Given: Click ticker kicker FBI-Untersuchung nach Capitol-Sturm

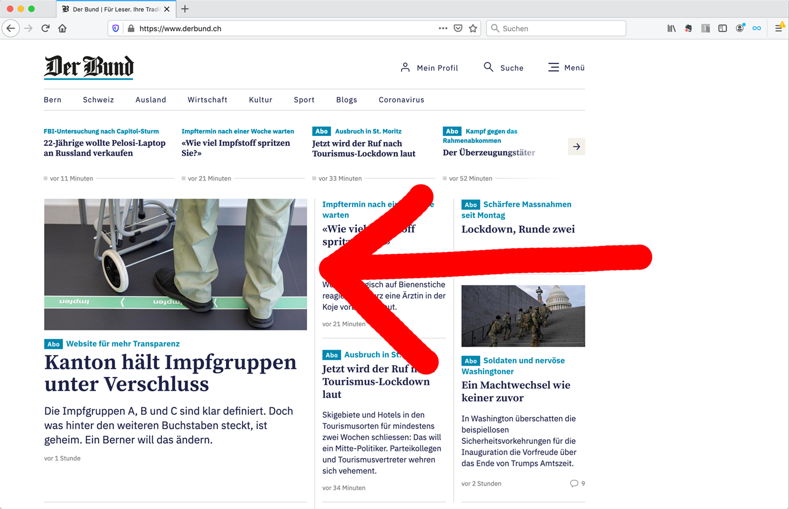Looking at the screenshot, I should coord(101,131).
